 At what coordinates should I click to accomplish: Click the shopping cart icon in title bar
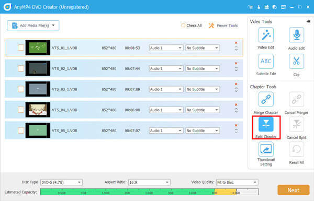click(x=250, y=7)
